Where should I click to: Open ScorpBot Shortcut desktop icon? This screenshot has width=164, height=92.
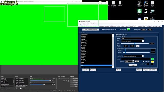tap(146, 4)
